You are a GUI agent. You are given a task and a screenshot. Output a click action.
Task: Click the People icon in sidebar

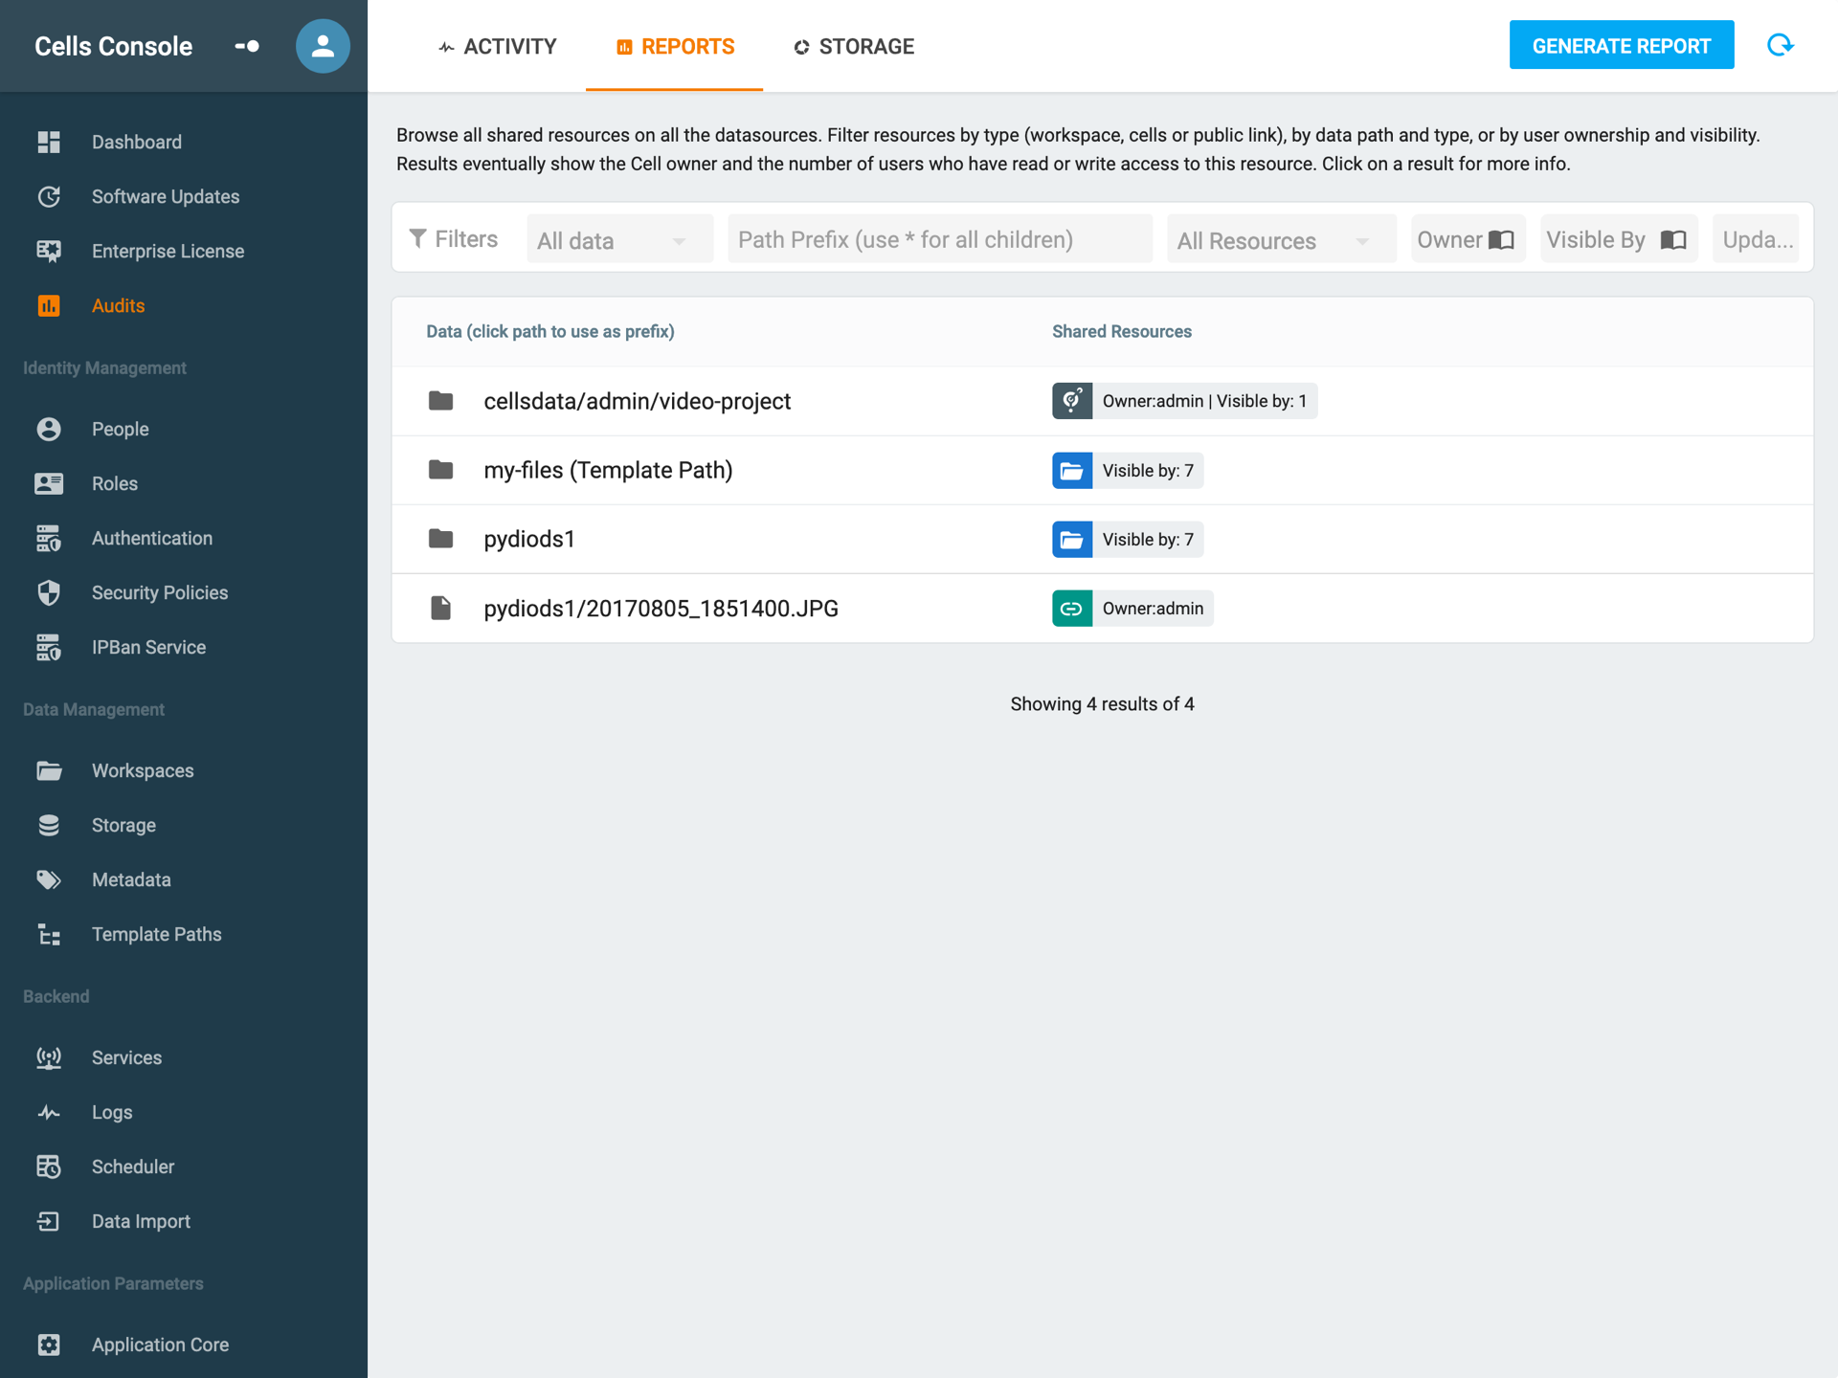pyautogui.click(x=49, y=429)
